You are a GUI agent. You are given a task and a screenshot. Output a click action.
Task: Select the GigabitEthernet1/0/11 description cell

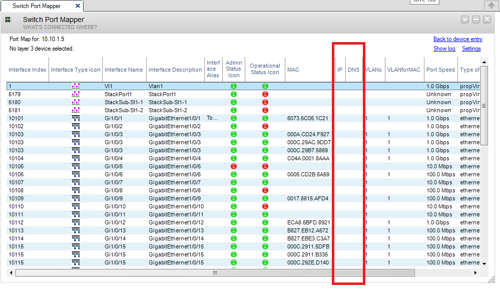[x=176, y=214]
